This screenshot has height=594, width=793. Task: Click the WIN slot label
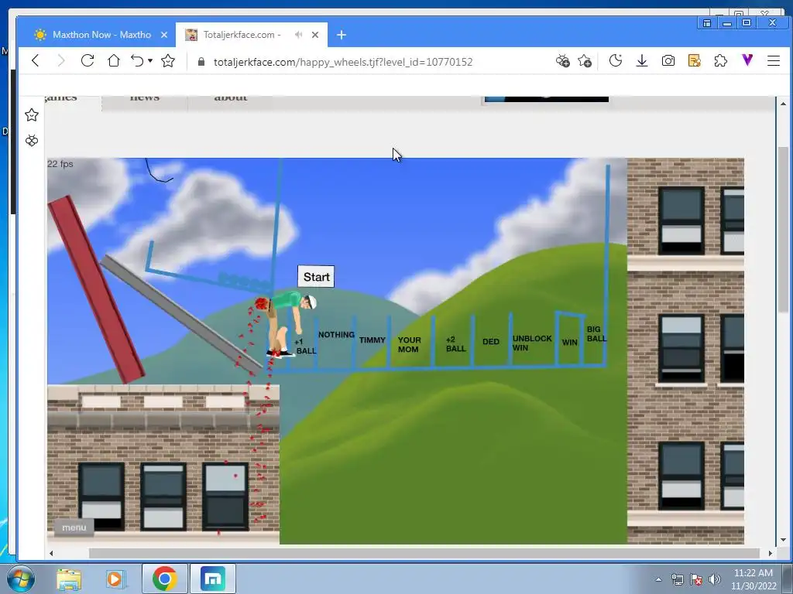(569, 342)
